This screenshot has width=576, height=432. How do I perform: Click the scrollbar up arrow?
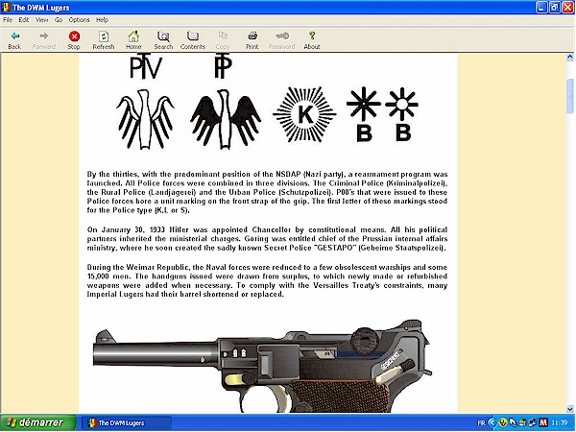point(569,57)
